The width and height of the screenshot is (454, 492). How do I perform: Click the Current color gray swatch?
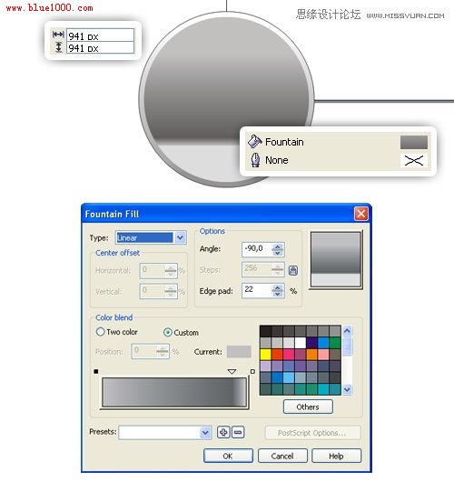coord(239,351)
